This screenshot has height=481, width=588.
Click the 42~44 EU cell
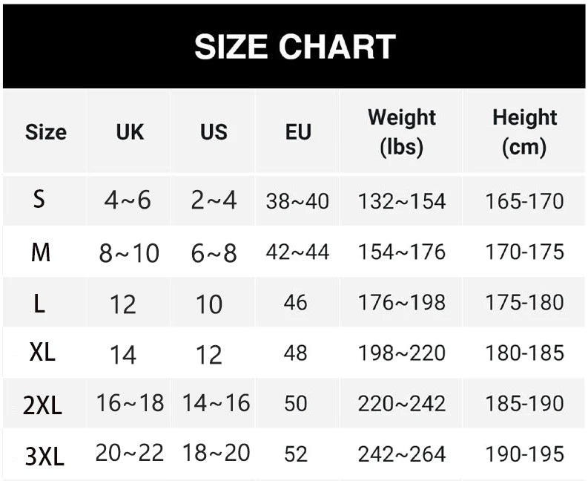click(x=297, y=252)
